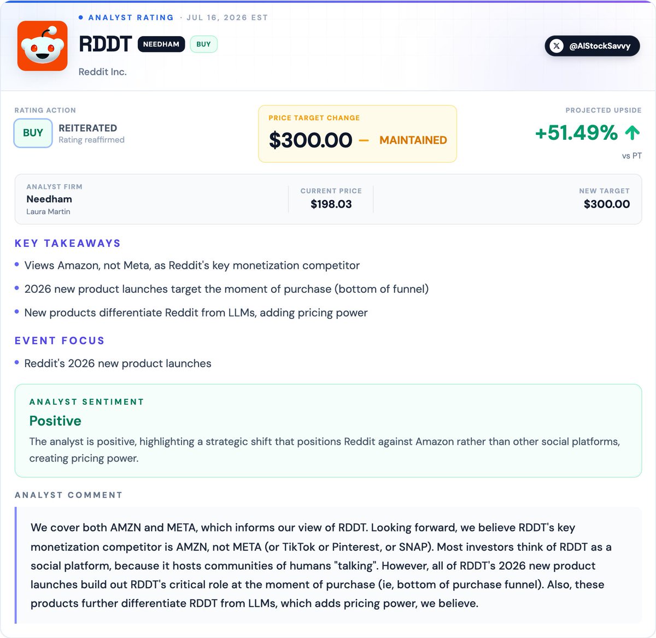The width and height of the screenshot is (656, 638).
Task: Click the blue dot before ANALYST RATING
Action: pos(81,17)
